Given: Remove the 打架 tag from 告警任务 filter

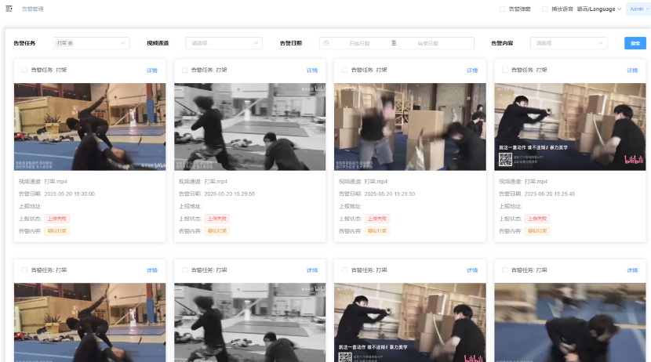Looking at the screenshot, I should (70, 43).
